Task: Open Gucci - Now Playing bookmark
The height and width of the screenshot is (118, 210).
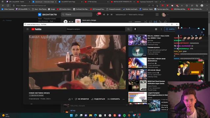Action: 39,9
